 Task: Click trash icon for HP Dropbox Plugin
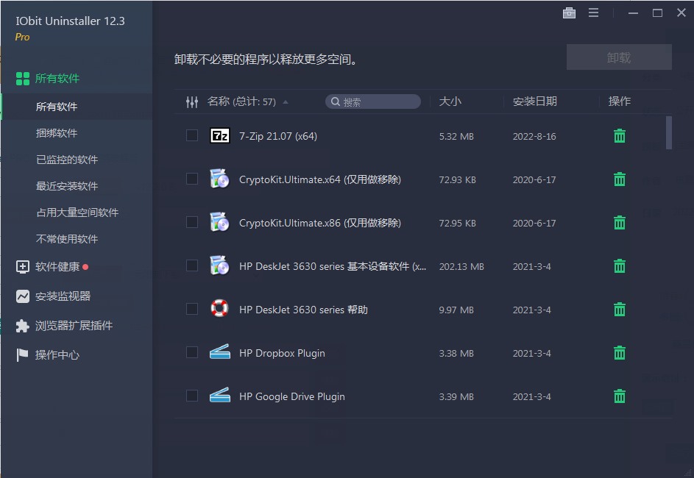(x=620, y=353)
